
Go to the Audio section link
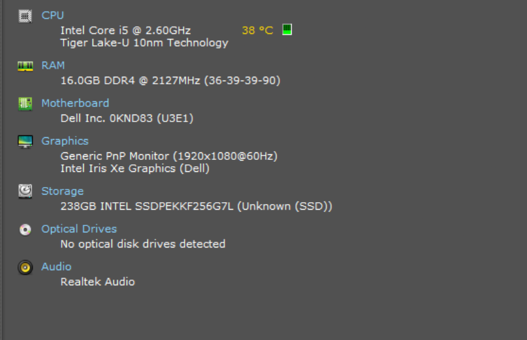pyautogui.click(x=56, y=266)
